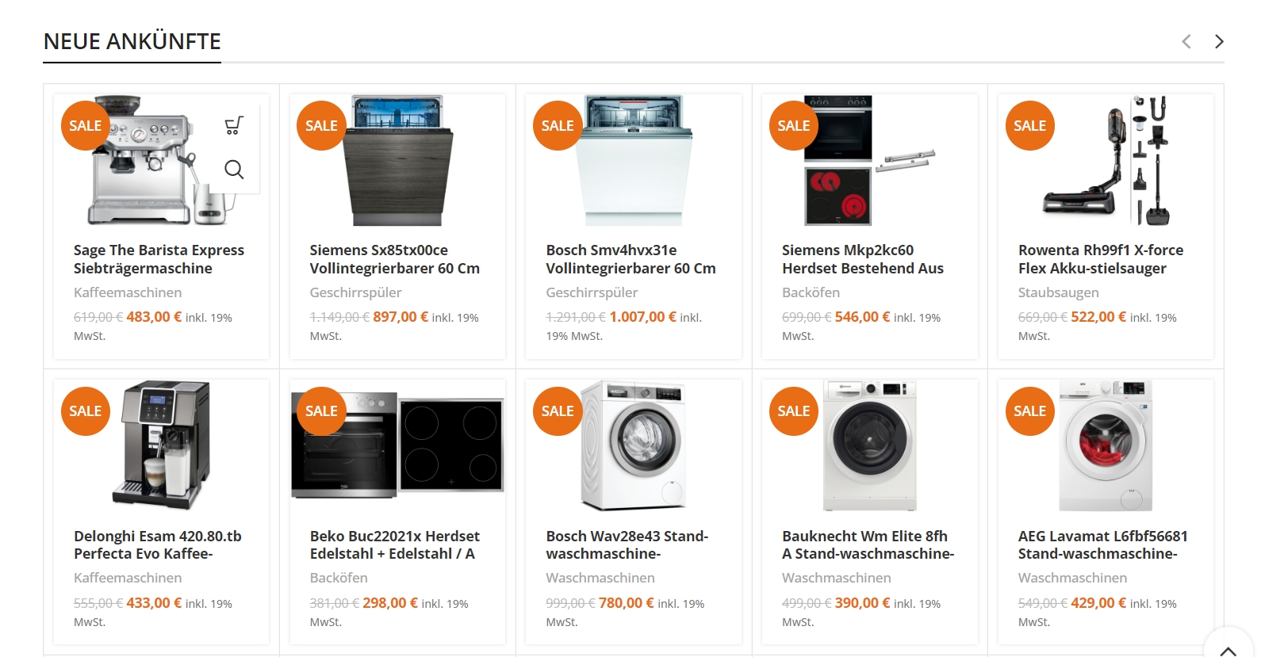The image size is (1261, 657).
Task: Open Bauknecht Wm Elite 8fh product title
Action: 868,544
